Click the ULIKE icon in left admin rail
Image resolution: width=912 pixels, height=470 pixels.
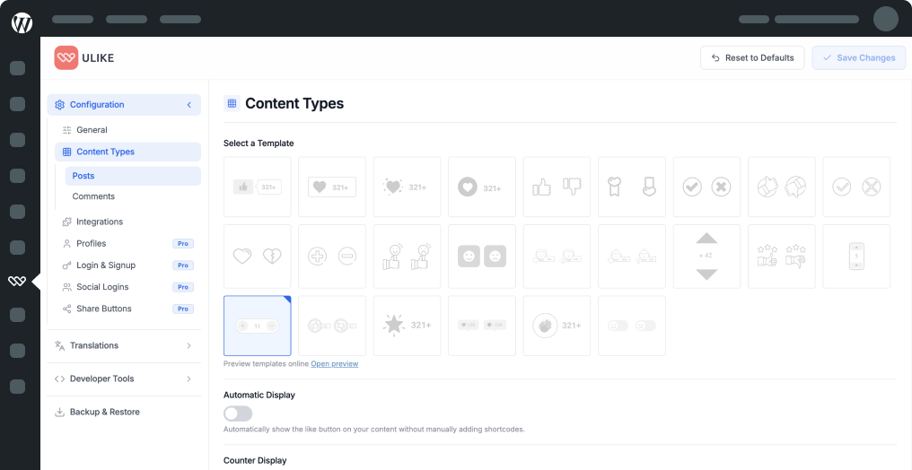pos(17,281)
